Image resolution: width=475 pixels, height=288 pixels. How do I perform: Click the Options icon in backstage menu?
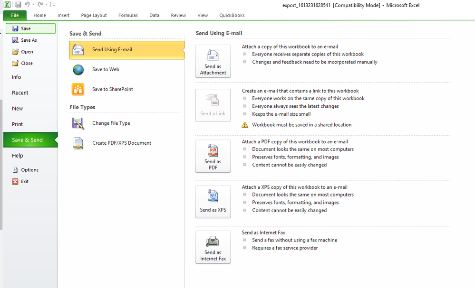tap(15, 170)
